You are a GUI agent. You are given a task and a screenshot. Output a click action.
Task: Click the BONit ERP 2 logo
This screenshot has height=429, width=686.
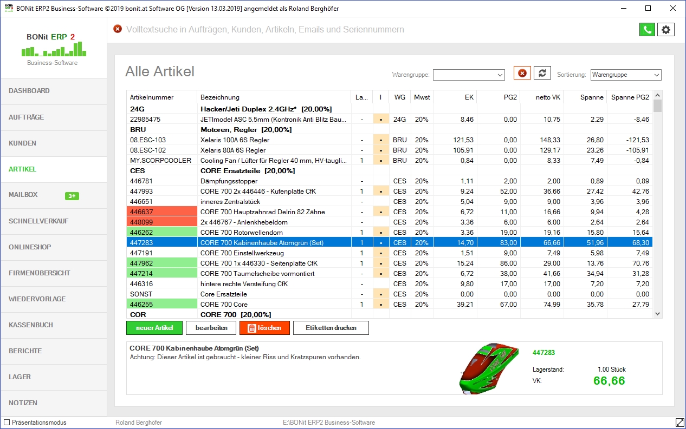(53, 49)
